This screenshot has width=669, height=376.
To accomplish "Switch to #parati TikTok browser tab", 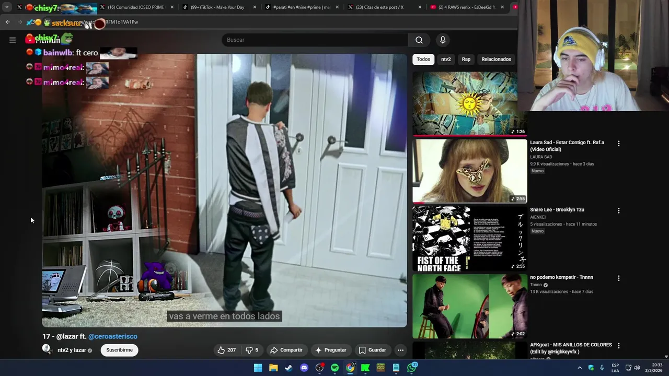I will coord(301,7).
